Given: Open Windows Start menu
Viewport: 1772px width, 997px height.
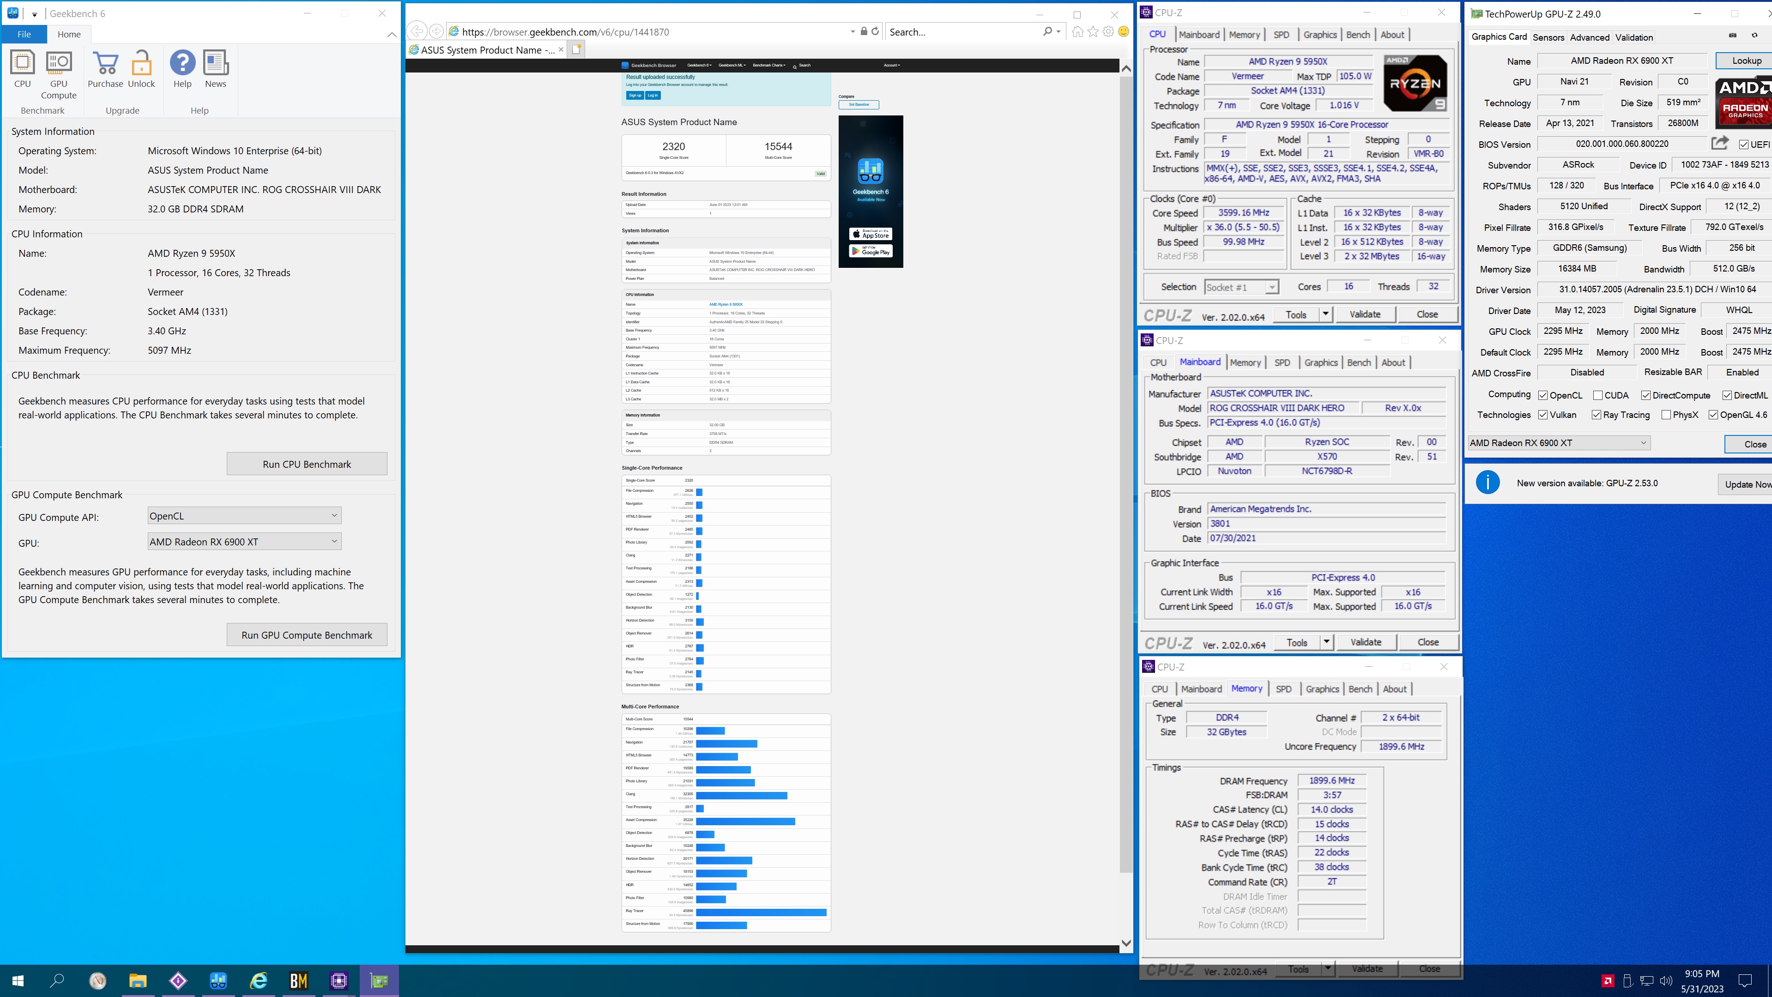Looking at the screenshot, I should [x=18, y=980].
